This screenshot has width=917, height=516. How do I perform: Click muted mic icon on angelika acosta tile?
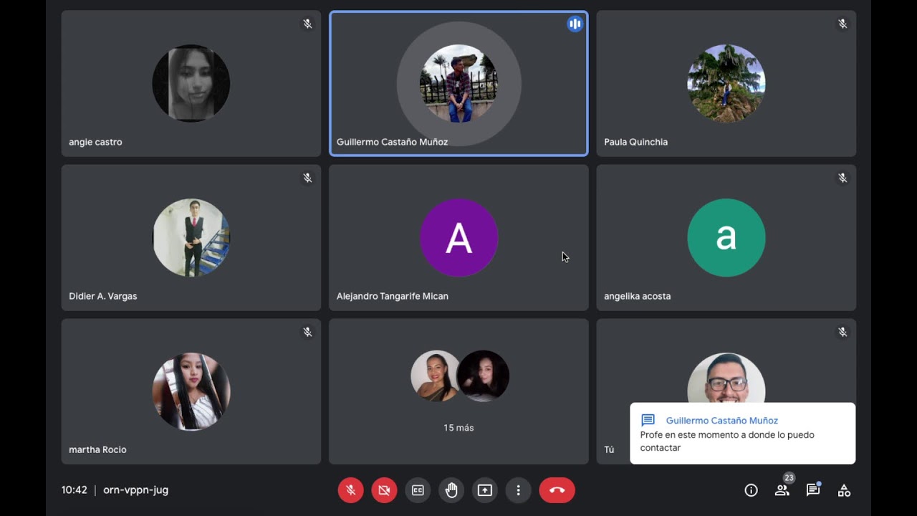coord(842,178)
